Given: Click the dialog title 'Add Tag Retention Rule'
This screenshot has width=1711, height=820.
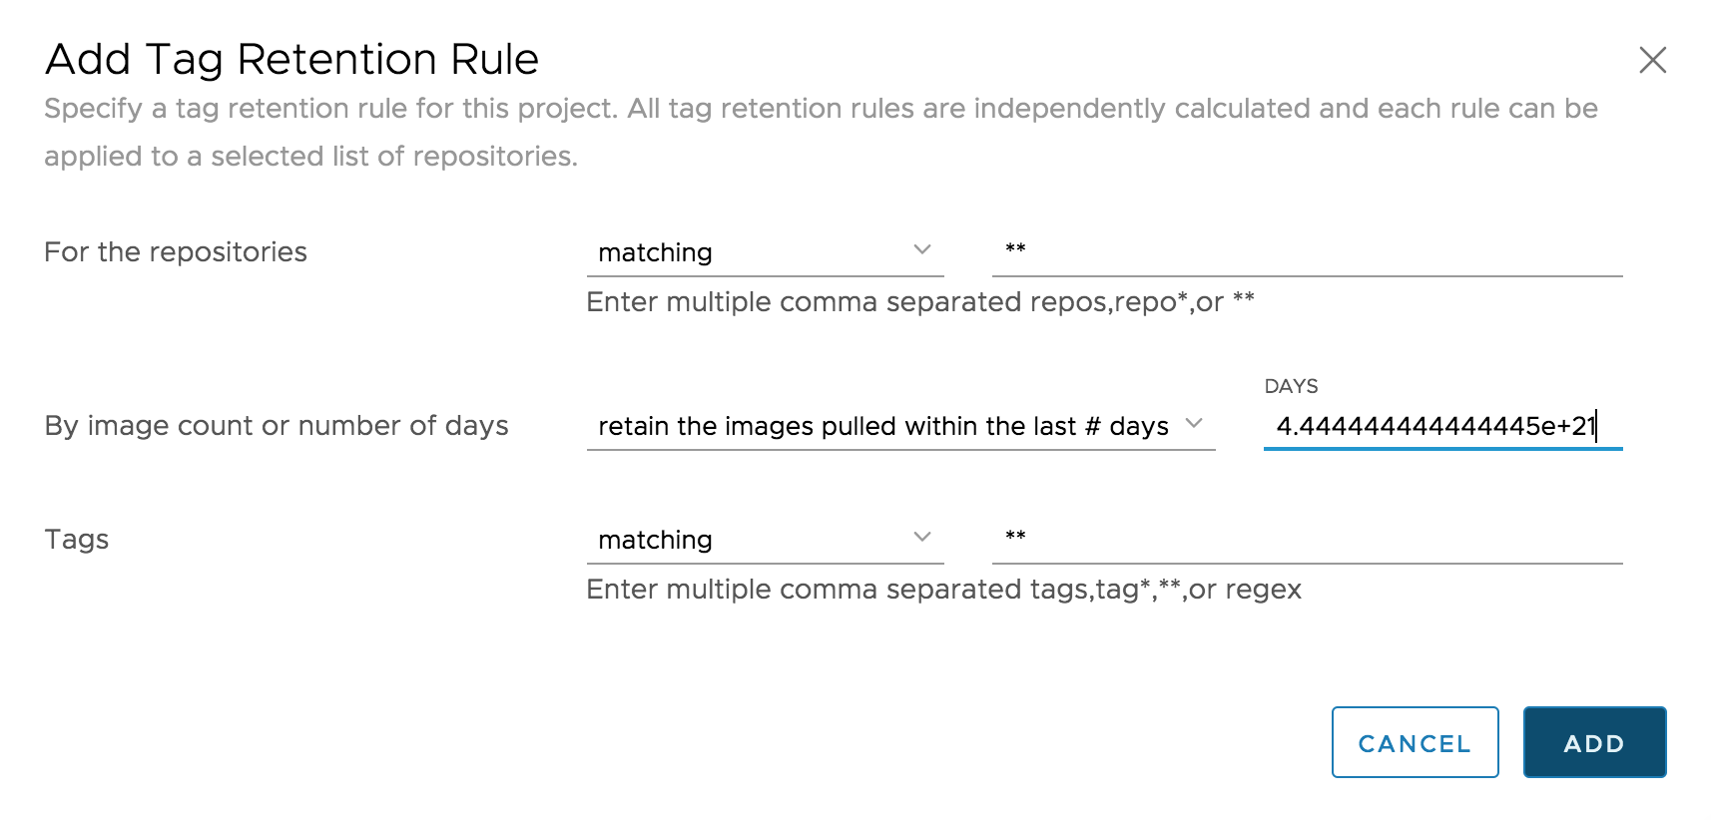Looking at the screenshot, I should coord(290,59).
